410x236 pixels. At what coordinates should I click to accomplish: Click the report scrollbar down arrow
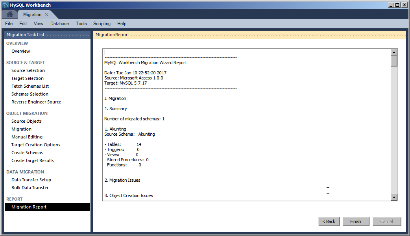pos(394,197)
